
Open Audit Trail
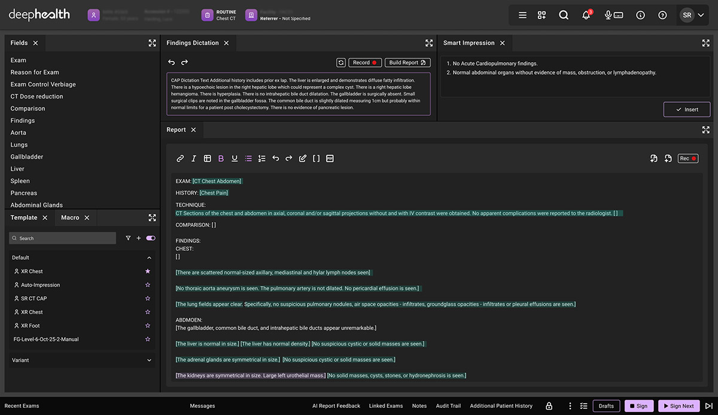coord(448,406)
